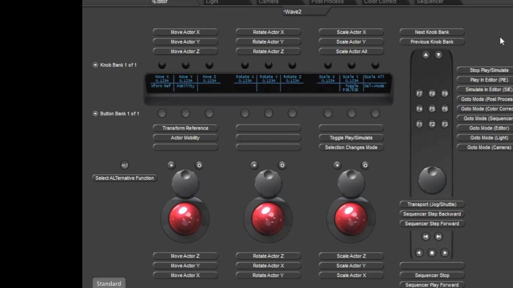The image size is (513, 288).
Task: Click the down arrow above function keys
Action: (438, 55)
